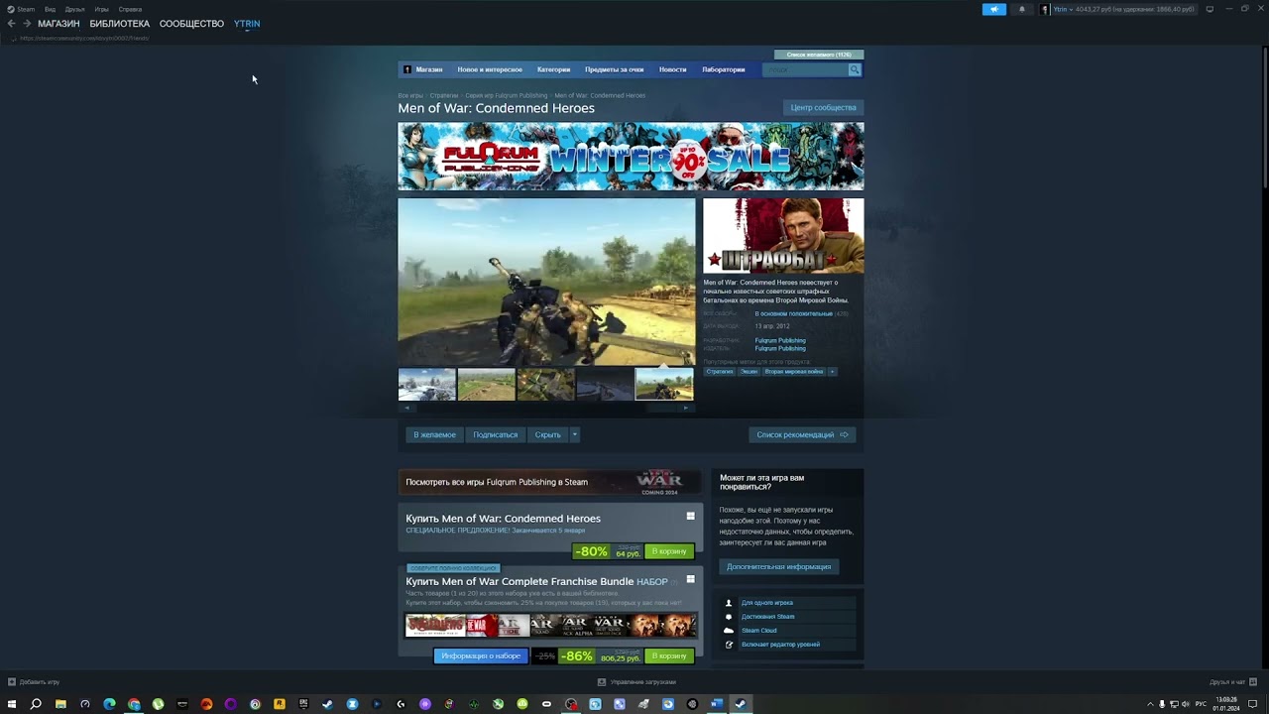Open dropdown arrow next to Скрыть
The height and width of the screenshot is (714, 1269).
(574, 434)
